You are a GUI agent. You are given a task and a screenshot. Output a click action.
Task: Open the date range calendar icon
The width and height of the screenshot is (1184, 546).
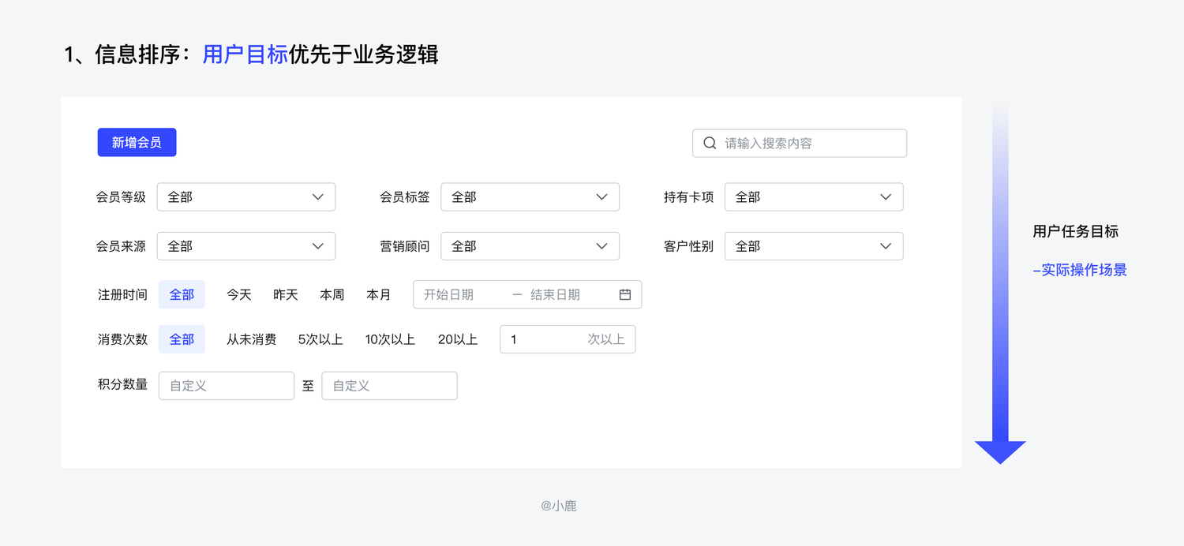pyautogui.click(x=625, y=294)
